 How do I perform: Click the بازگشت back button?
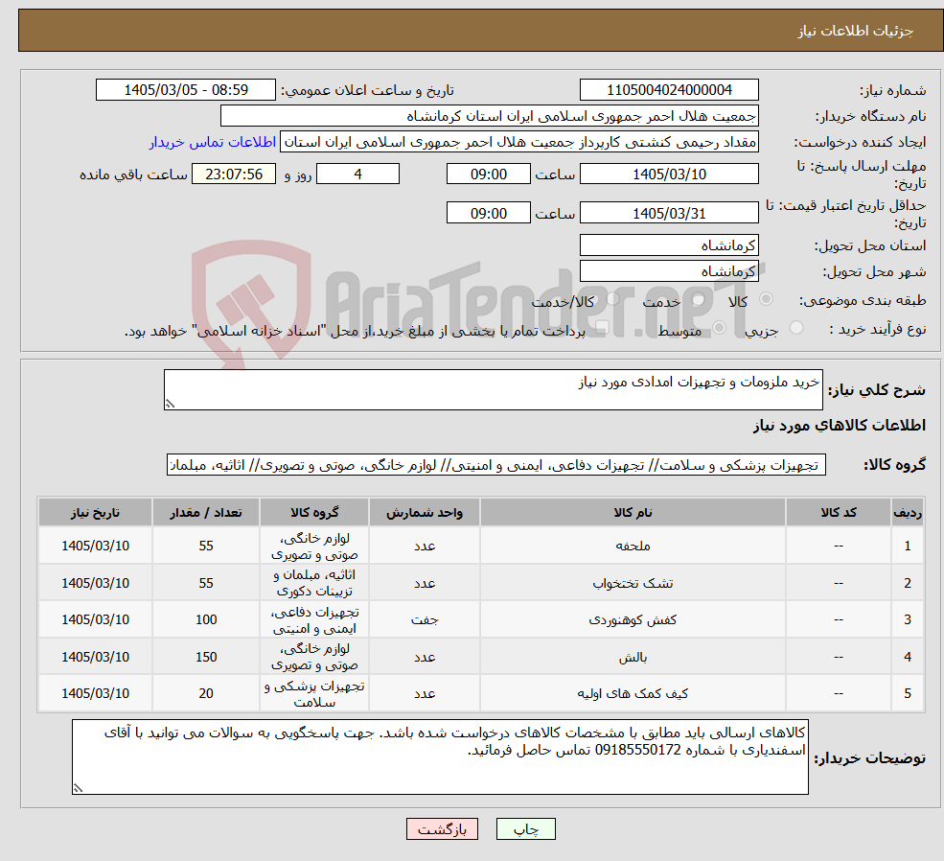point(442,829)
